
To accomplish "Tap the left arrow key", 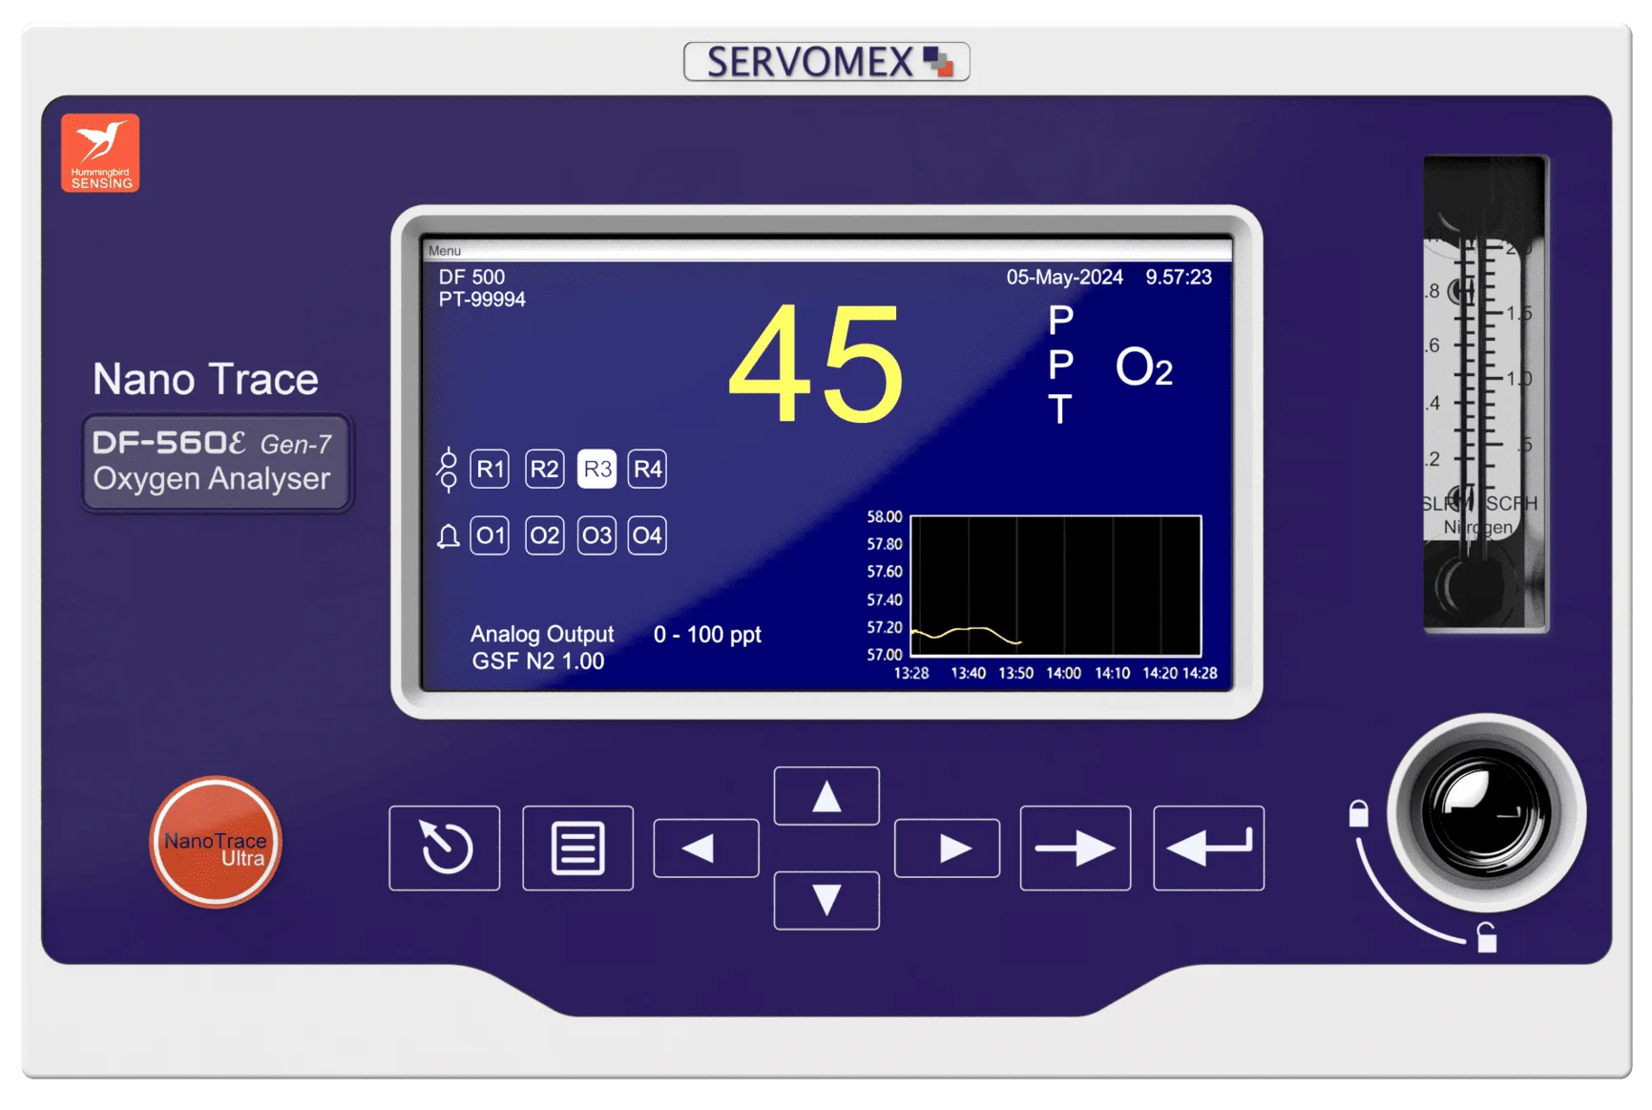I will [706, 848].
